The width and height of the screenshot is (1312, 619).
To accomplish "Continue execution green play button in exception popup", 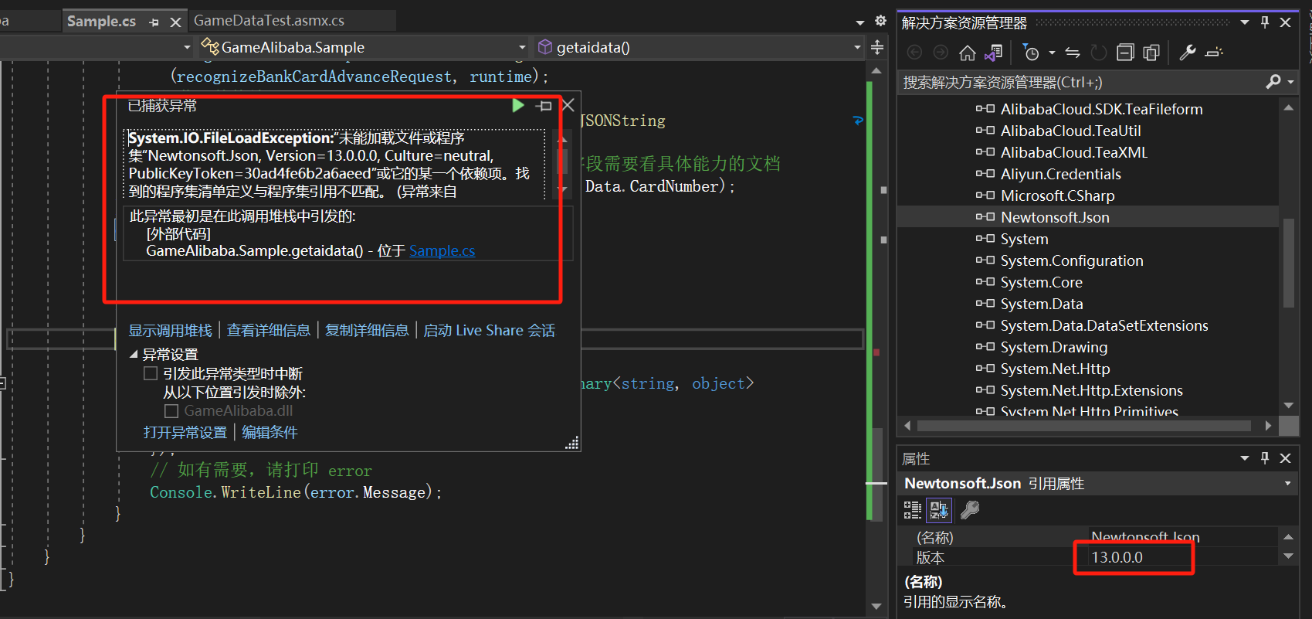I will coord(518,105).
